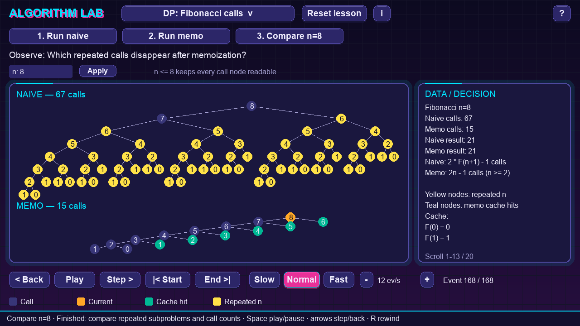Advance one event with Step >

[120, 280]
